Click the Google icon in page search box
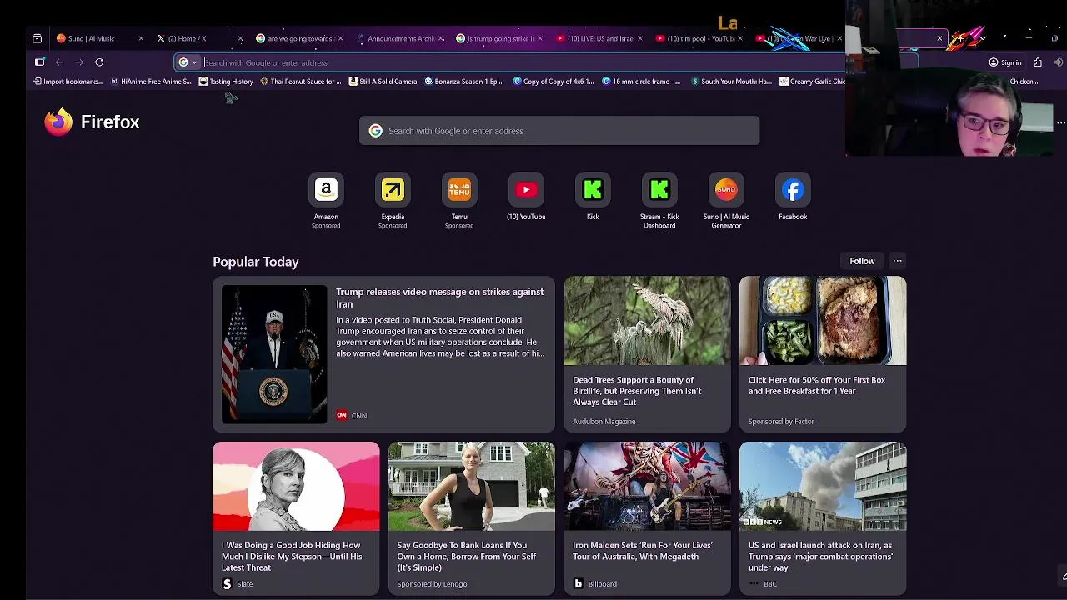1067x600 pixels. pos(375,131)
